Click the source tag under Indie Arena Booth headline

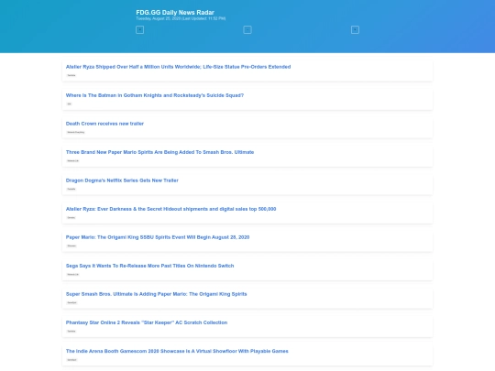[71, 360]
